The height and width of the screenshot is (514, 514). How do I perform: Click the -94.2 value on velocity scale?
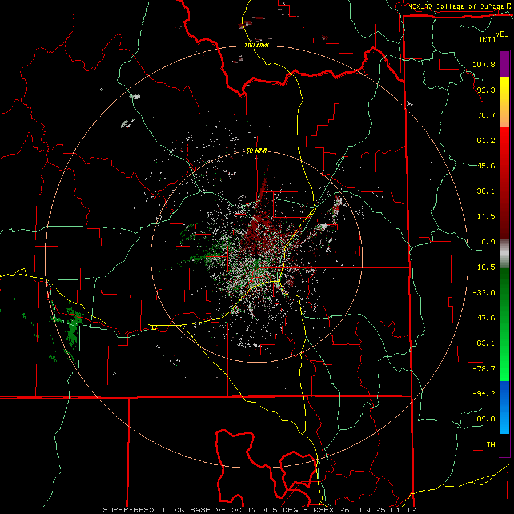(x=484, y=393)
